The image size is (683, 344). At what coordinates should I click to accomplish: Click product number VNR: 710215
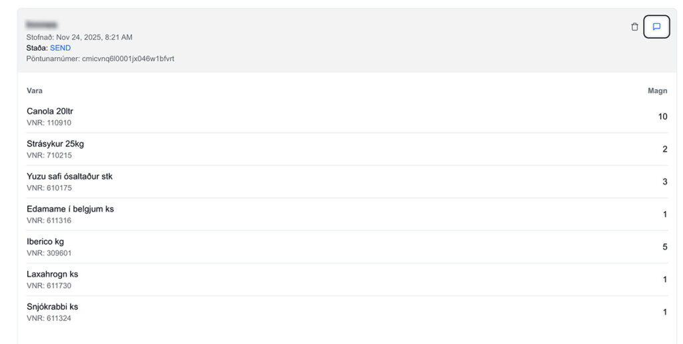pyautogui.click(x=49, y=156)
